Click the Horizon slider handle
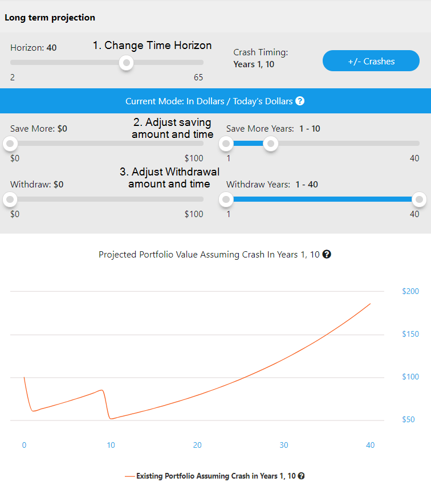 [x=127, y=62]
